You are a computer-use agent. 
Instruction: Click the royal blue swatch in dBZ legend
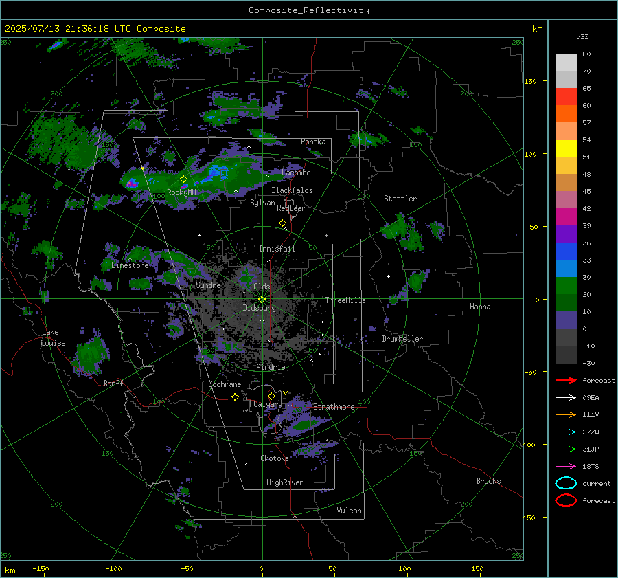[x=566, y=251]
